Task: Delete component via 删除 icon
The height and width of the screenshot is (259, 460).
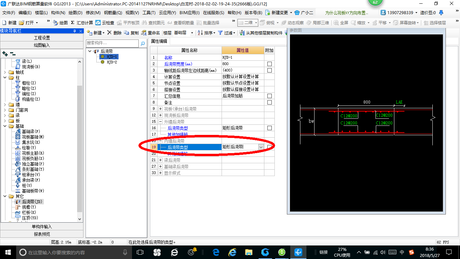Action: pos(114,33)
